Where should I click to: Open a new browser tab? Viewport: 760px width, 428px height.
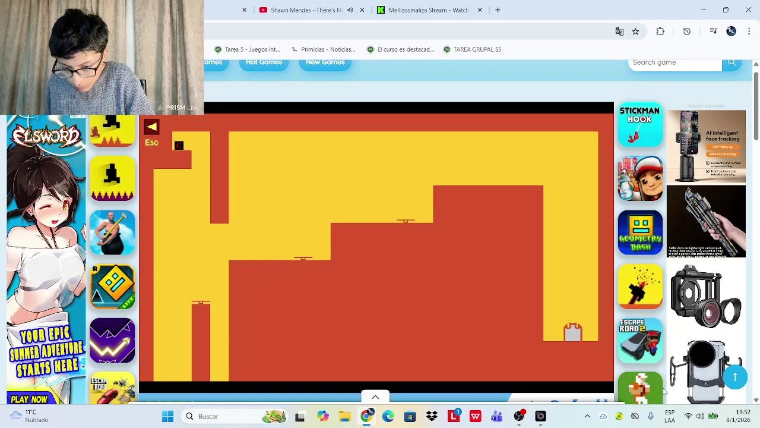click(x=498, y=10)
